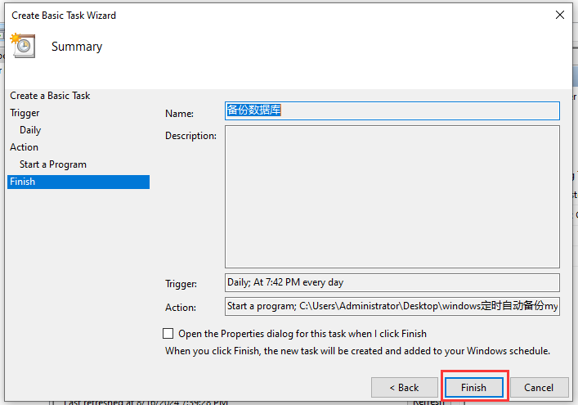This screenshot has height=405, width=578.
Task: Click the Trigger: label beside summary
Action: pos(181,284)
